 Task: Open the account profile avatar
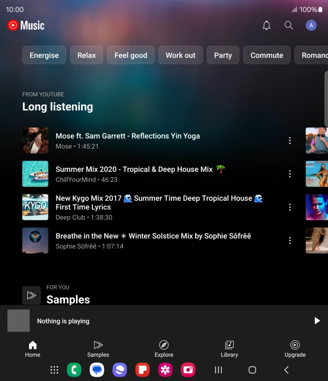point(311,25)
